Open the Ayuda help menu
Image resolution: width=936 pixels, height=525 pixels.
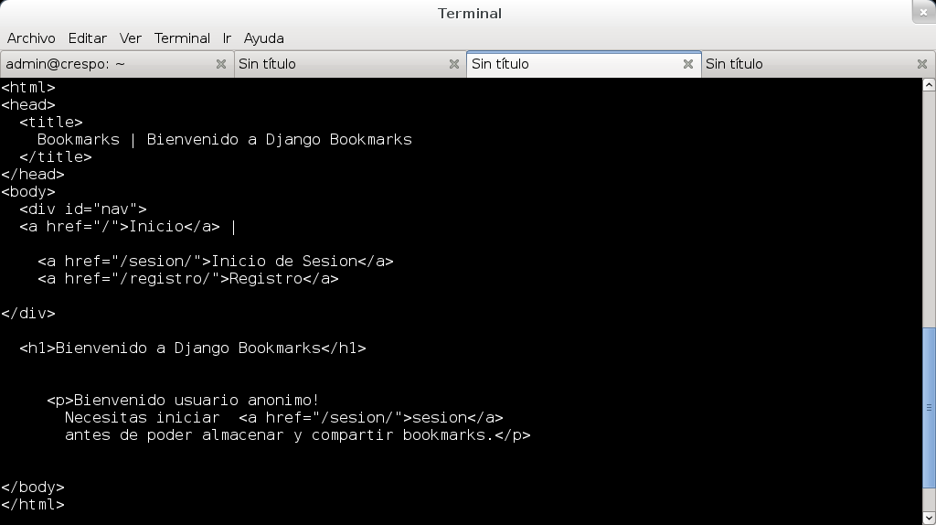pyautogui.click(x=263, y=38)
